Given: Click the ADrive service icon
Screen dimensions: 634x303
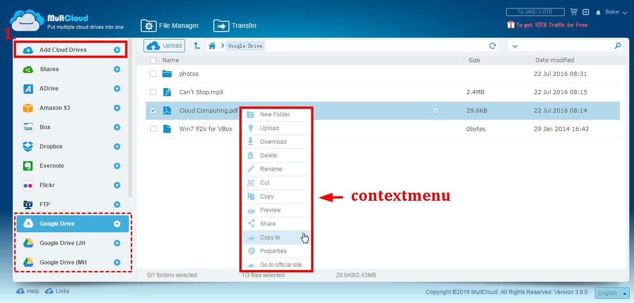Looking at the screenshot, I should coord(28,89).
